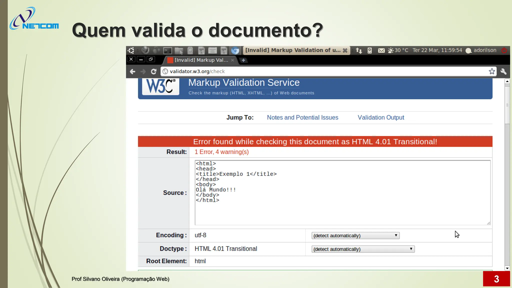Click the network up/down arrows indicator

pos(359,51)
